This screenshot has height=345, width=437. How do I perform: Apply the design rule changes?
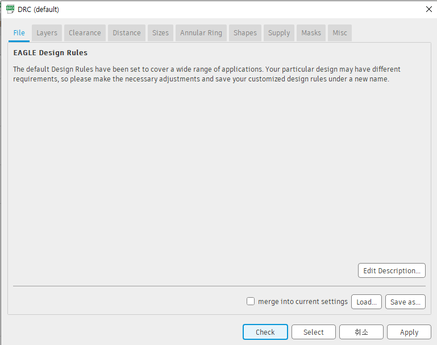coord(409,332)
